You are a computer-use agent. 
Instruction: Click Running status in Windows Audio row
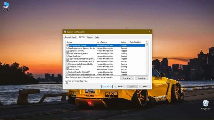click(x=124, y=67)
